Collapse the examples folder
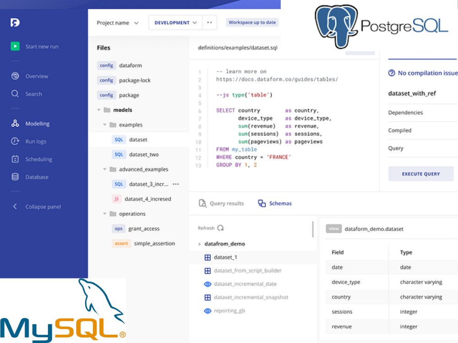 [x=105, y=125]
